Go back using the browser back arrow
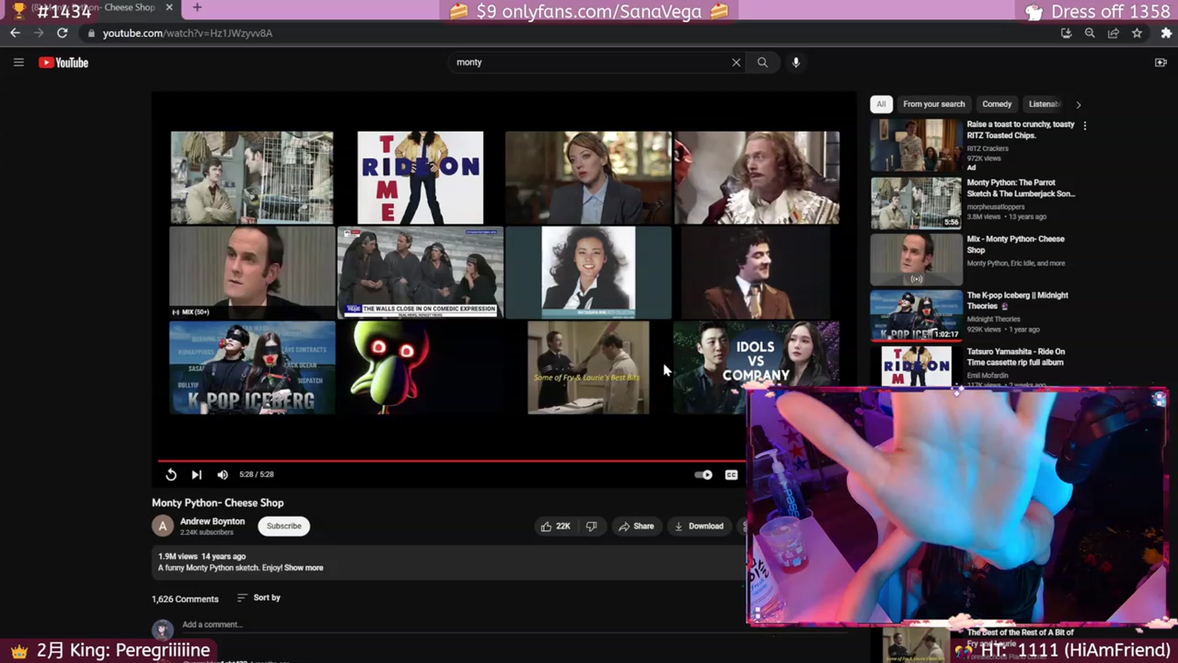The height and width of the screenshot is (663, 1178). tap(15, 33)
